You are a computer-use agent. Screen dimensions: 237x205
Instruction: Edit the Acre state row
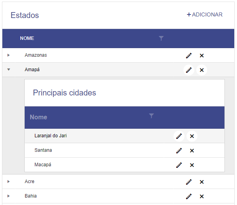[189, 182]
